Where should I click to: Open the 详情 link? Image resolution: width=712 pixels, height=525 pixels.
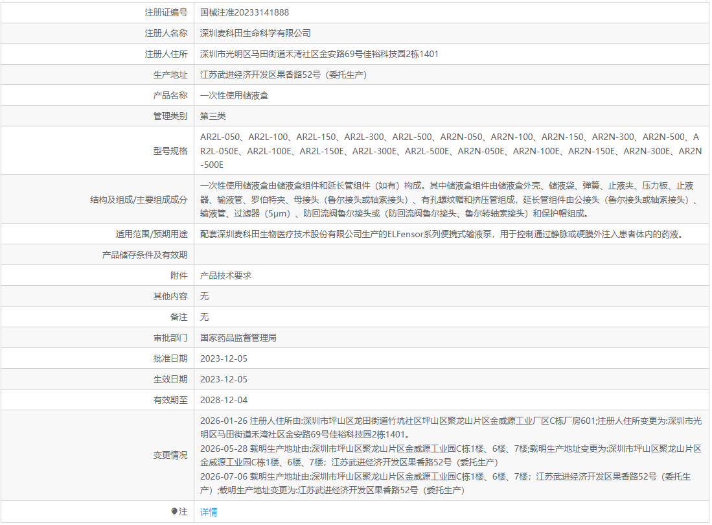209,512
